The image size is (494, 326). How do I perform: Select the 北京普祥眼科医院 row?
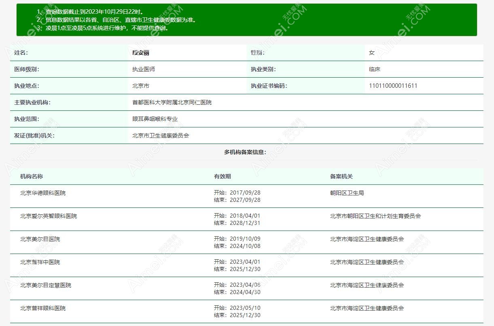click(x=247, y=311)
